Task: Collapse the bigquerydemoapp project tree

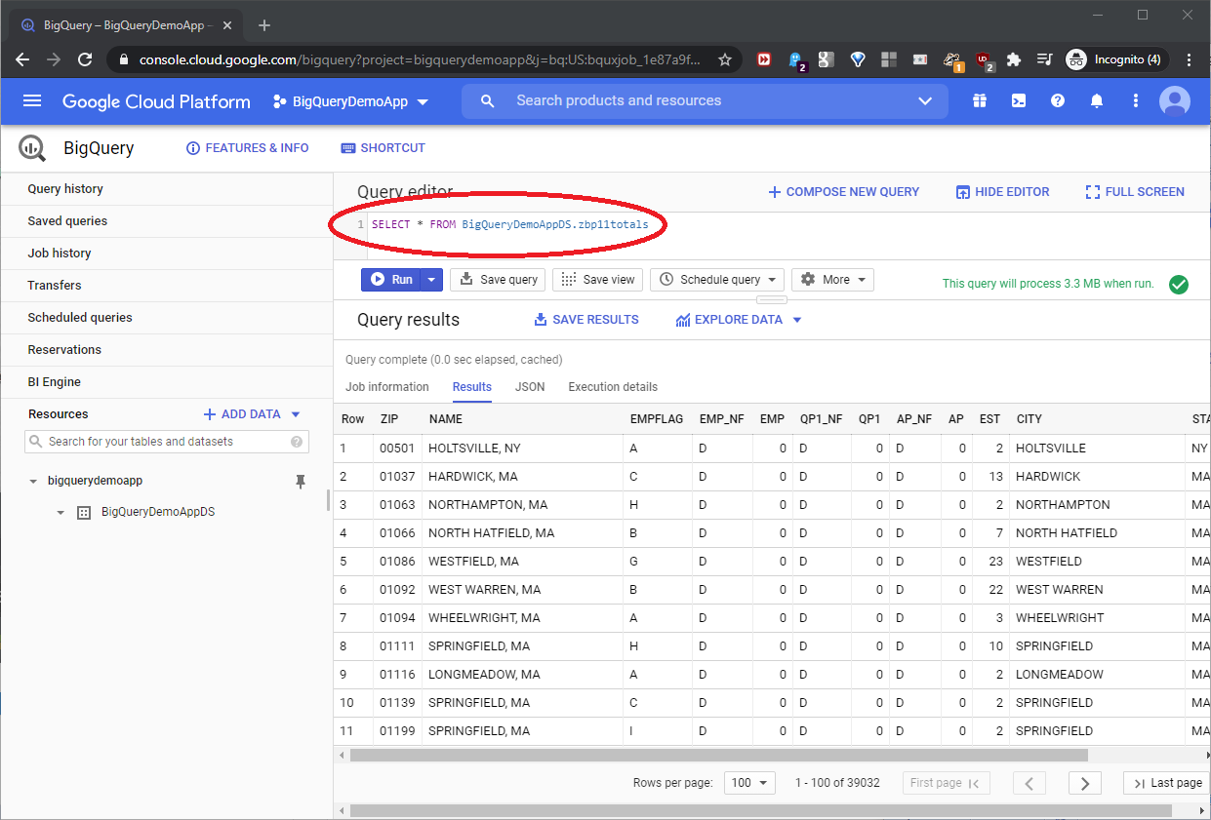Action: (x=34, y=481)
